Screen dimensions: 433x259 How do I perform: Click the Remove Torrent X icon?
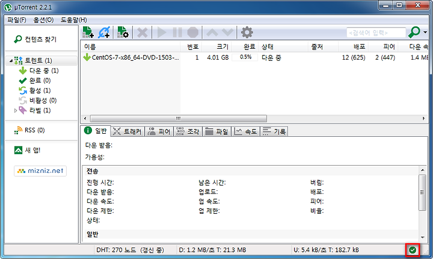pyautogui.click(x=142, y=33)
